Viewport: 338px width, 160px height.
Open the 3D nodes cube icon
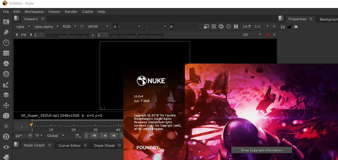[6, 116]
